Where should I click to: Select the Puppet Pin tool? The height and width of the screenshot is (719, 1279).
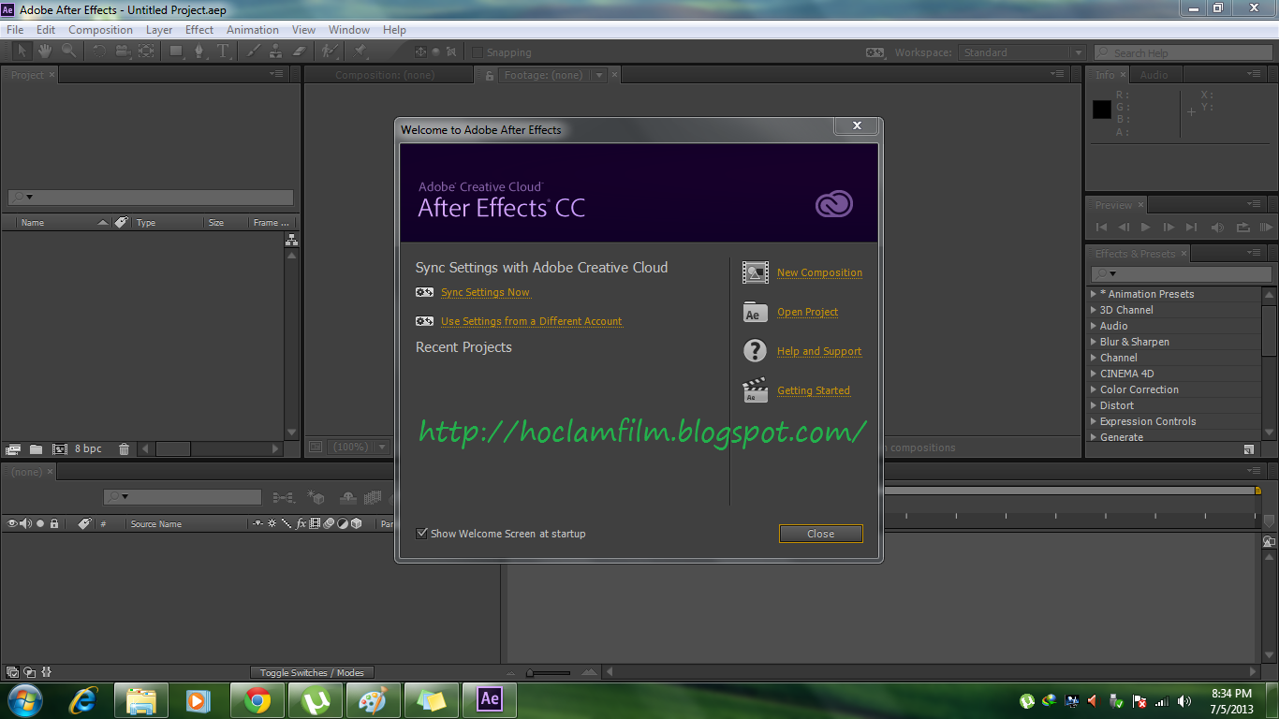pos(360,51)
